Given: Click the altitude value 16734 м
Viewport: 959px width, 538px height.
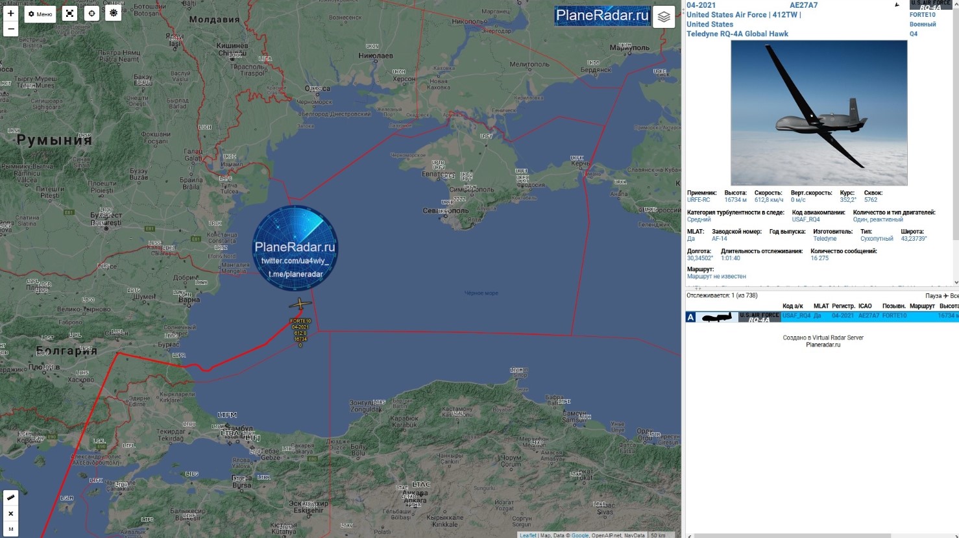Looking at the screenshot, I should tap(735, 200).
